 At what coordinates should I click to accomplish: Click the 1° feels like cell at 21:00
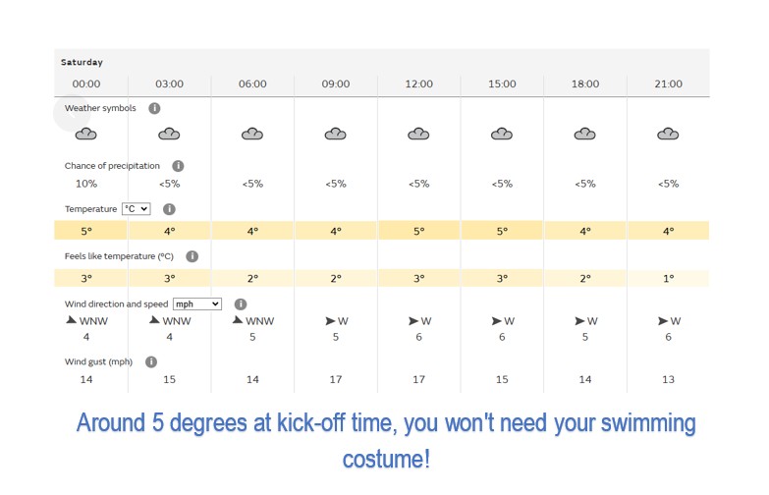point(669,278)
